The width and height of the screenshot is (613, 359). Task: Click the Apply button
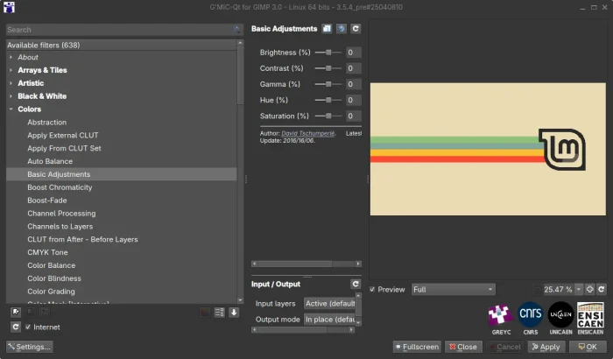pos(546,347)
